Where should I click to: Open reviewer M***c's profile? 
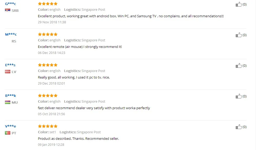[x=11, y=34]
